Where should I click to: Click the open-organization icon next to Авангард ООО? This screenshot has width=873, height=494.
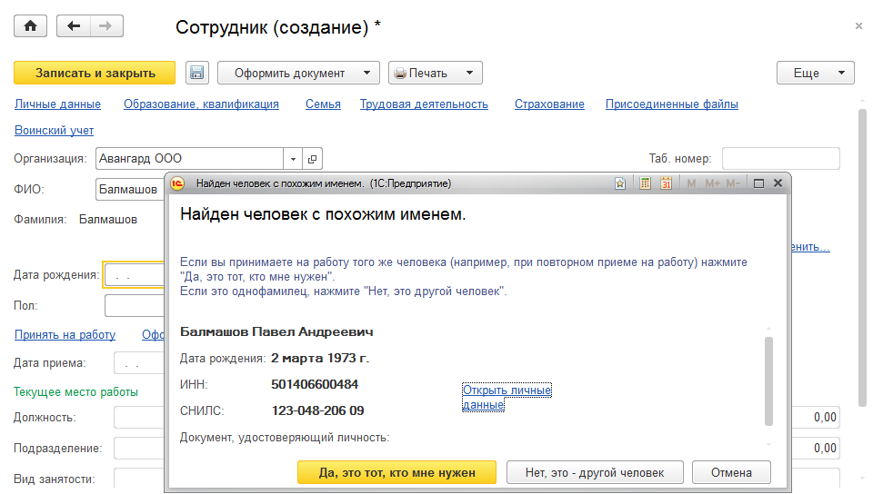tap(312, 158)
